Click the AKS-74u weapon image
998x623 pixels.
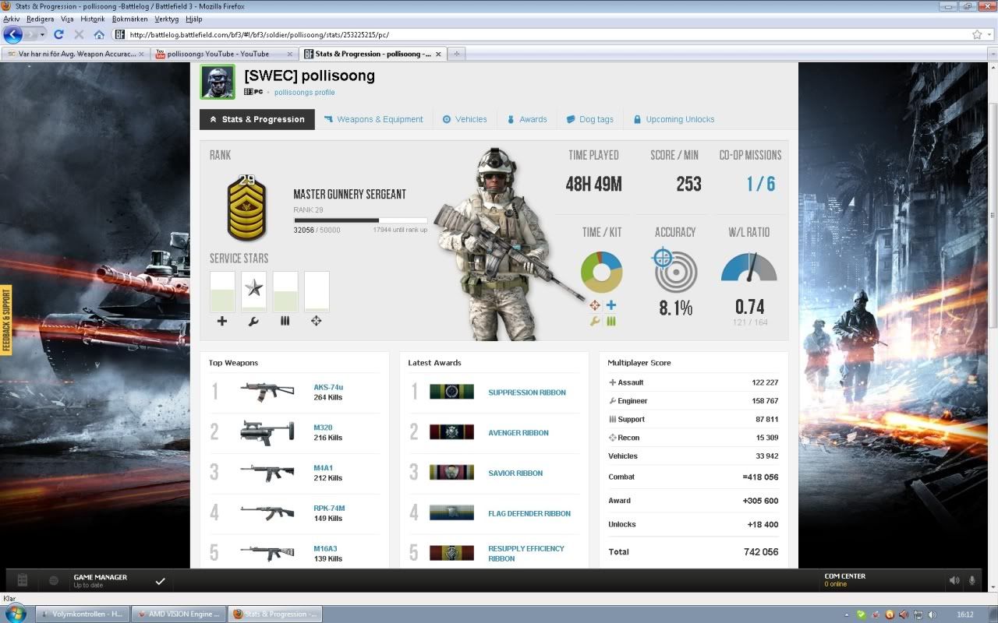click(x=267, y=392)
